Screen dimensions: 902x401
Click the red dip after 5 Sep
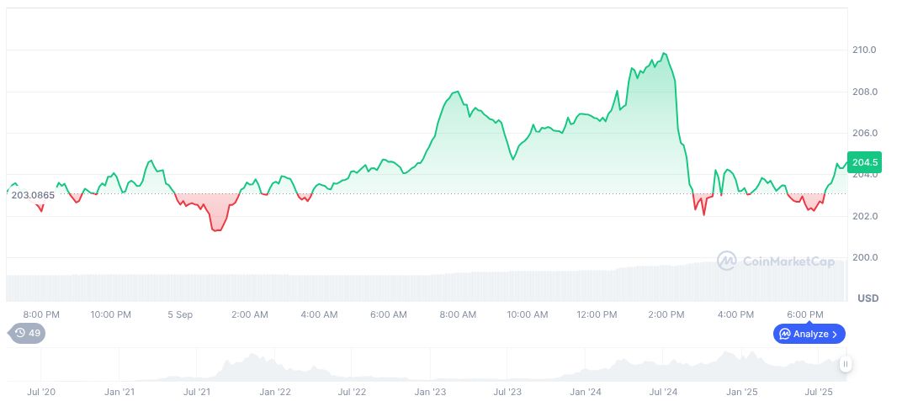tap(217, 230)
